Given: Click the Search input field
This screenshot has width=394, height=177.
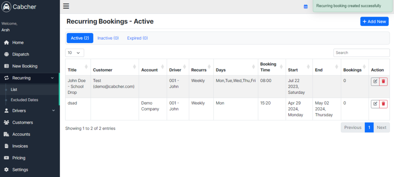Looking at the screenshot, I should (362, 53).
